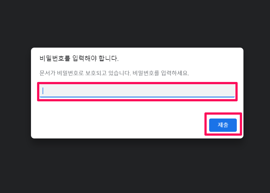Submit the password with the 제출 button
The width and height of the screenshot is (270, 193).
pos(223,125)
